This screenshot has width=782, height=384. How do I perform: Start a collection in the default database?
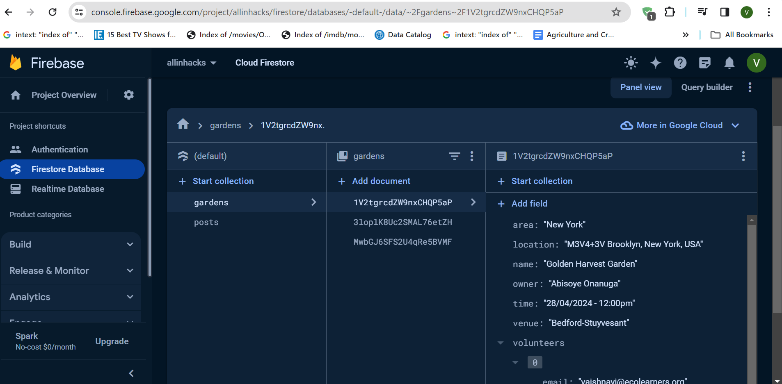216,181
